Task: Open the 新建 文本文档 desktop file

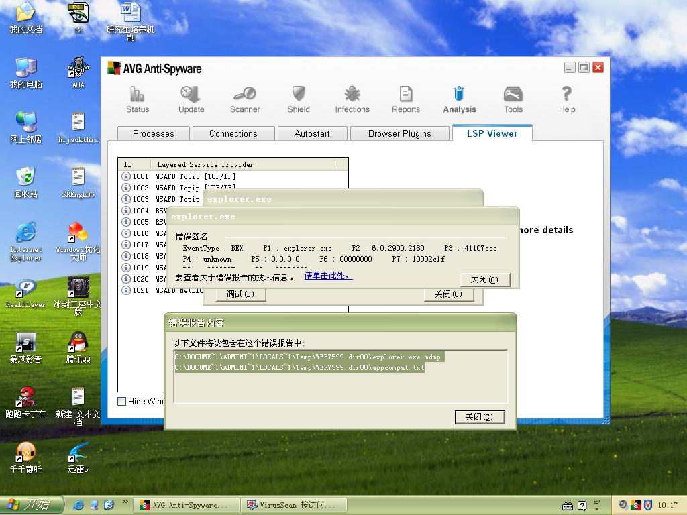Action: (x=78, y=406)
